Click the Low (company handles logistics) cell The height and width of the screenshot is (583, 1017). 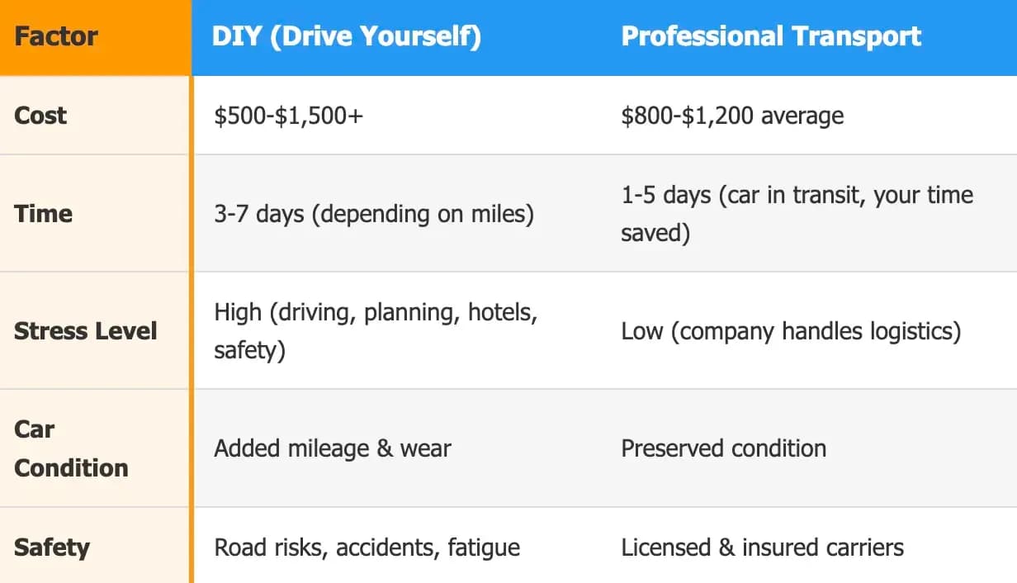pyautogui.click(x=791, y=331)
